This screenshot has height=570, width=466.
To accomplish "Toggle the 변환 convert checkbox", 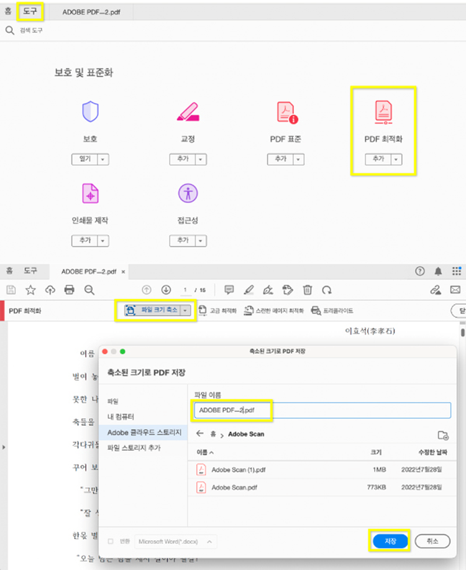I will pyautogui.click(x=111, y=541).
